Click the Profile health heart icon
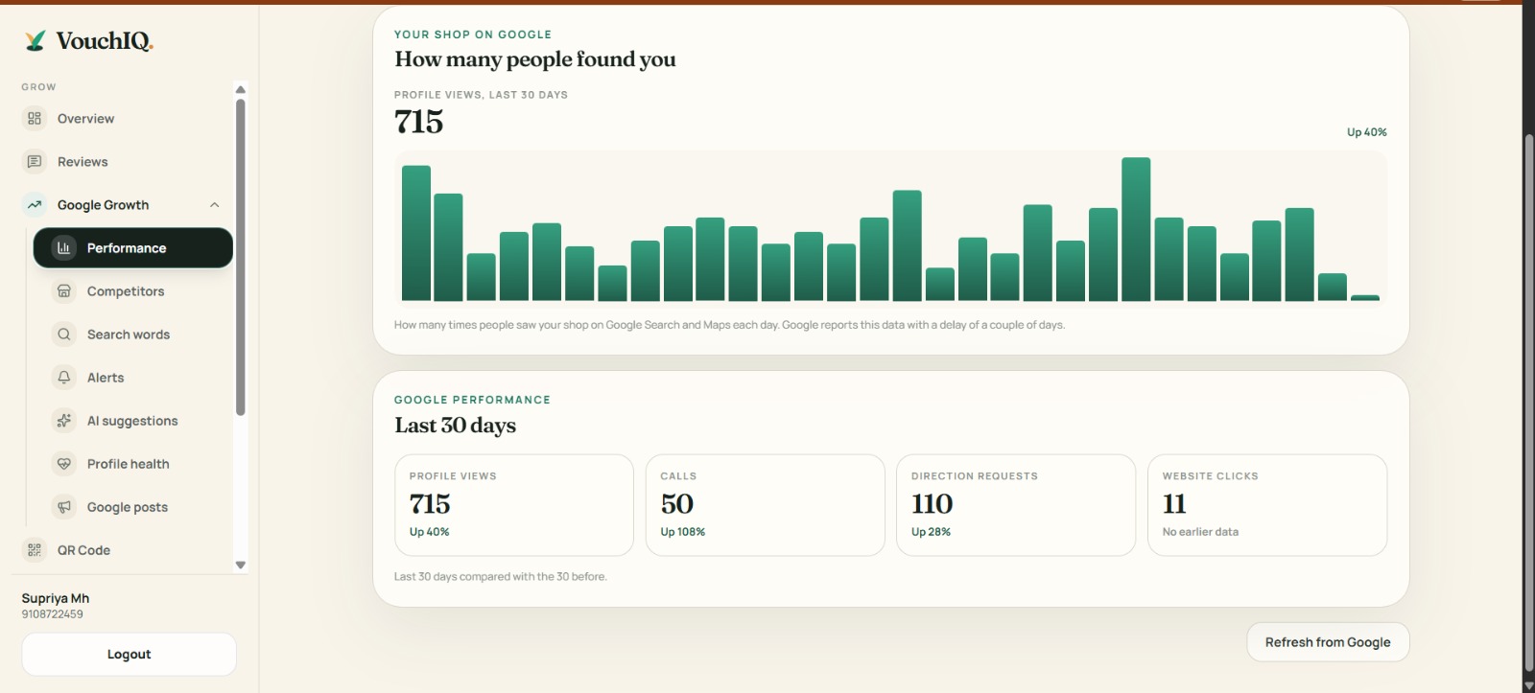 pyautogui.click(x=64, y=463)
